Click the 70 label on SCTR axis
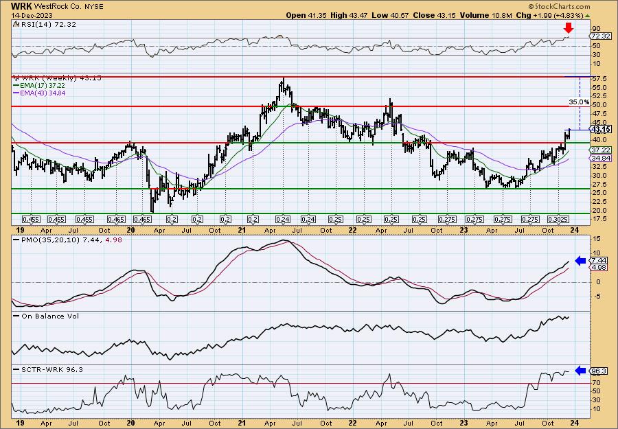 pos(596,382)
